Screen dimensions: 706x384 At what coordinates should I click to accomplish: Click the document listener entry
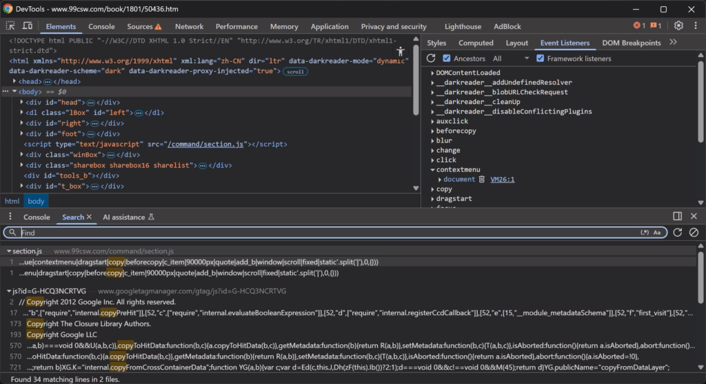click(458, 180)
